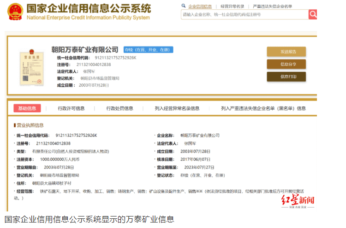Click the company search input field

(x=244, y=15)
